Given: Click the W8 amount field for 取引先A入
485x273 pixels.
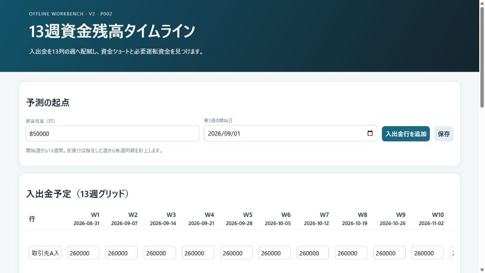Looking at the screenshot, I should 351,253.
